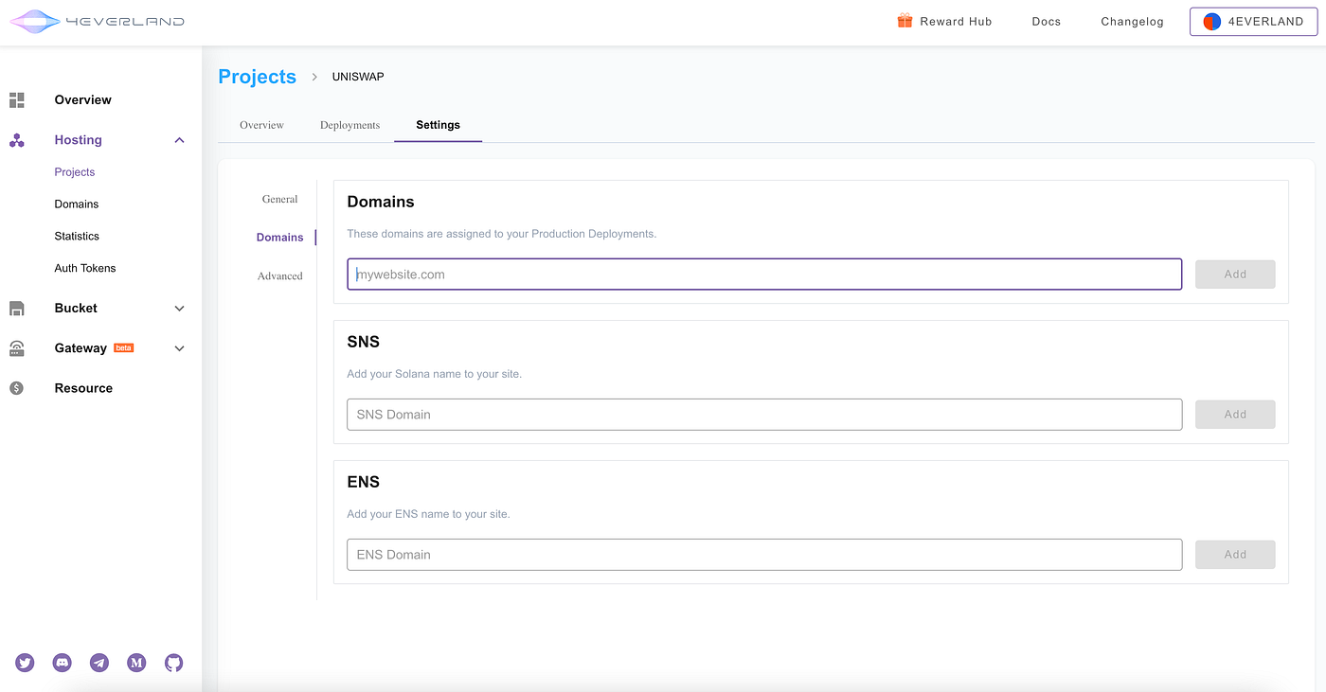The image size is (1326, 692).
Task: Open the GitHub social link icon
Action: [x=173, y=663]
